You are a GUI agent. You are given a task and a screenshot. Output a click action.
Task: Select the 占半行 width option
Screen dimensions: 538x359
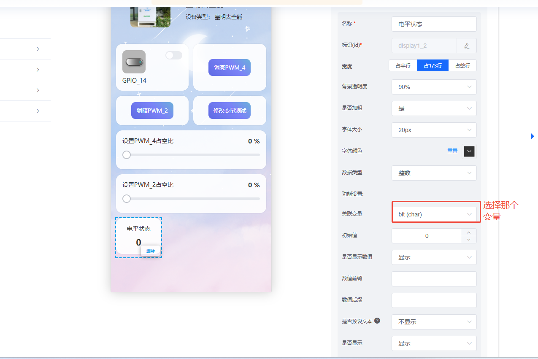click(x=402, y=65)
